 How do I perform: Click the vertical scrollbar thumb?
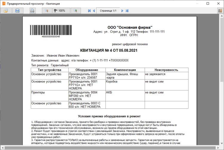click(222, 49)
